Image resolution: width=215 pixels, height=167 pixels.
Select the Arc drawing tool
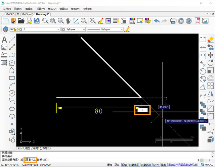[12, 86]
